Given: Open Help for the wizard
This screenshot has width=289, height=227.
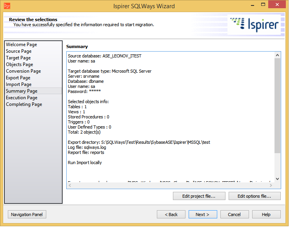Looking at the screenshot, I should [x=266, y=214].
